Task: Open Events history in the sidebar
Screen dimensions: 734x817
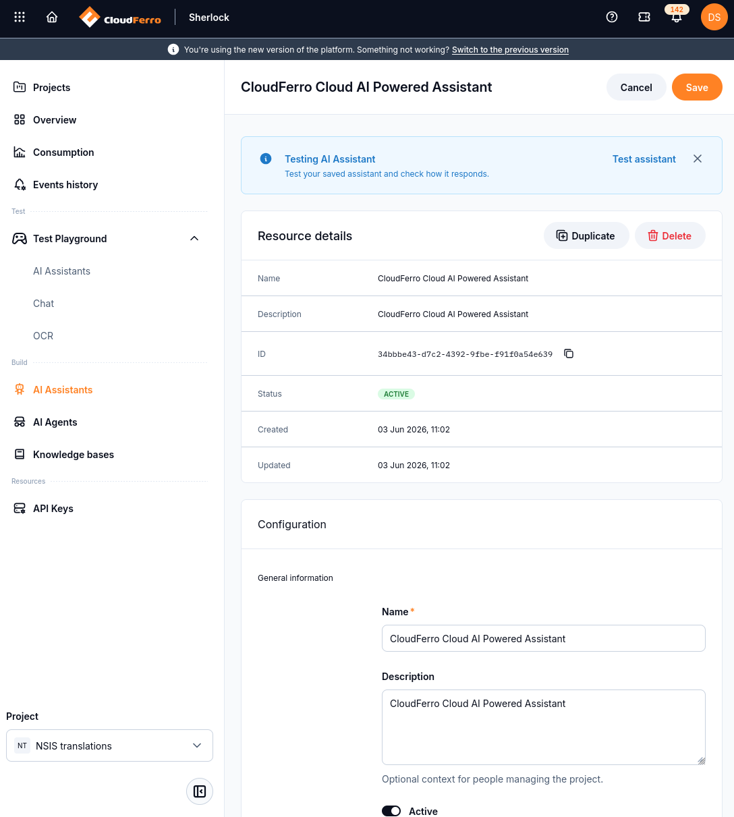Action: [x=65, y=184]
